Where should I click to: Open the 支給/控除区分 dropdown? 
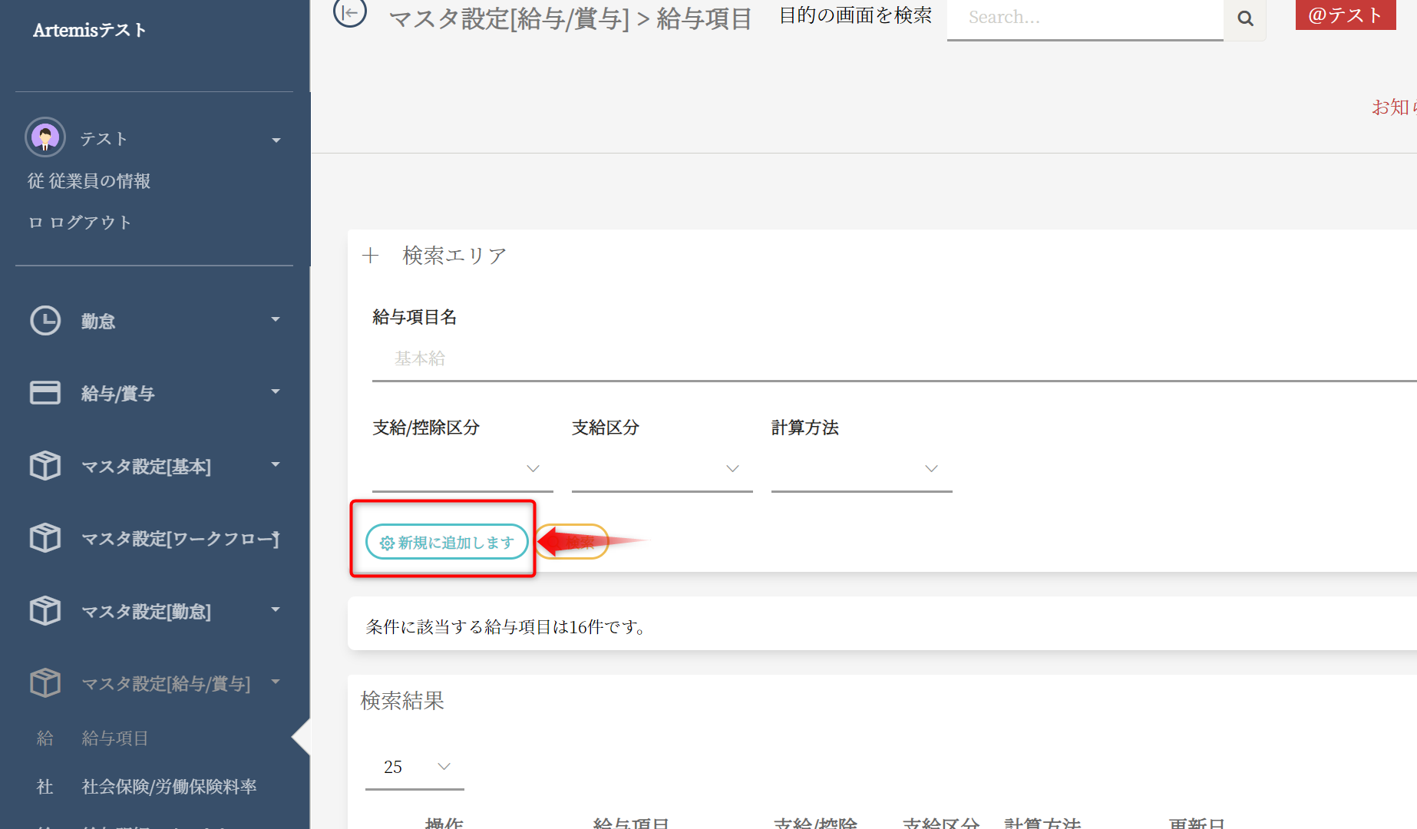pyautogui.click(x=462, y=468)
